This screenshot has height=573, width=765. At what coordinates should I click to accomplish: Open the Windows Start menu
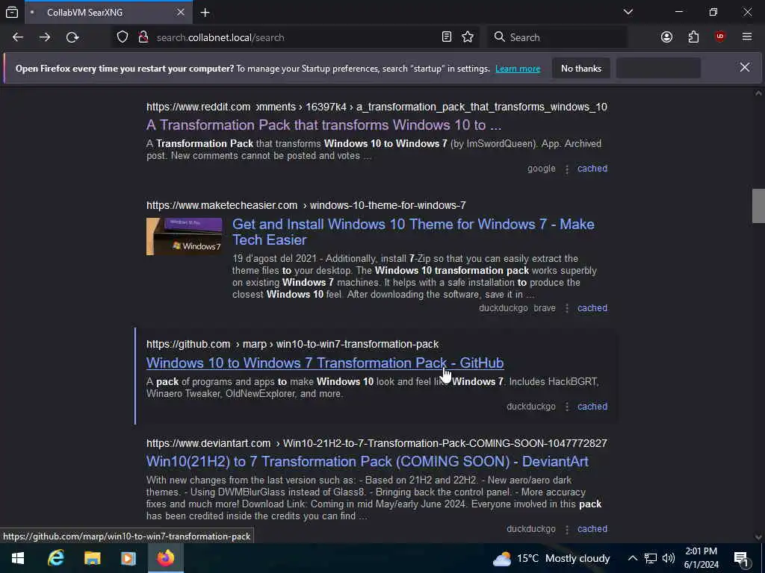pyautogui.click(x=18, y=558)
